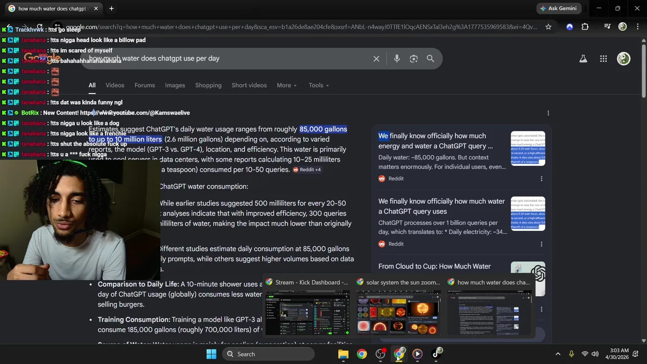Submit search with magnifying glass icon
The height and width of the screenshot is (364, 647).
coord(430,59)
